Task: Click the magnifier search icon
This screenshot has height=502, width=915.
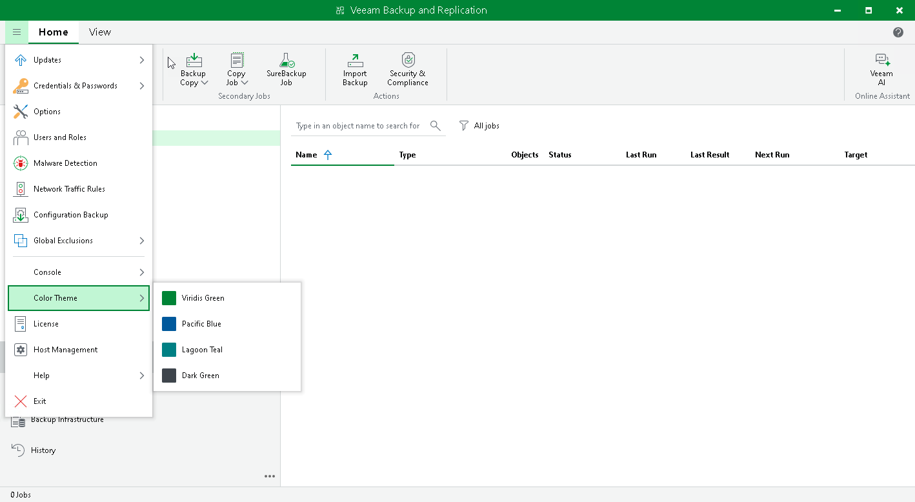Action: coord(436,126)
